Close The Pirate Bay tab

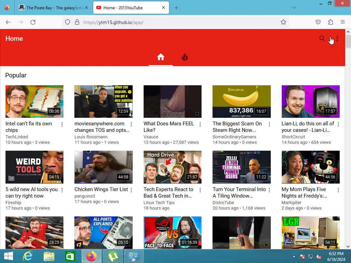[86, 8]
